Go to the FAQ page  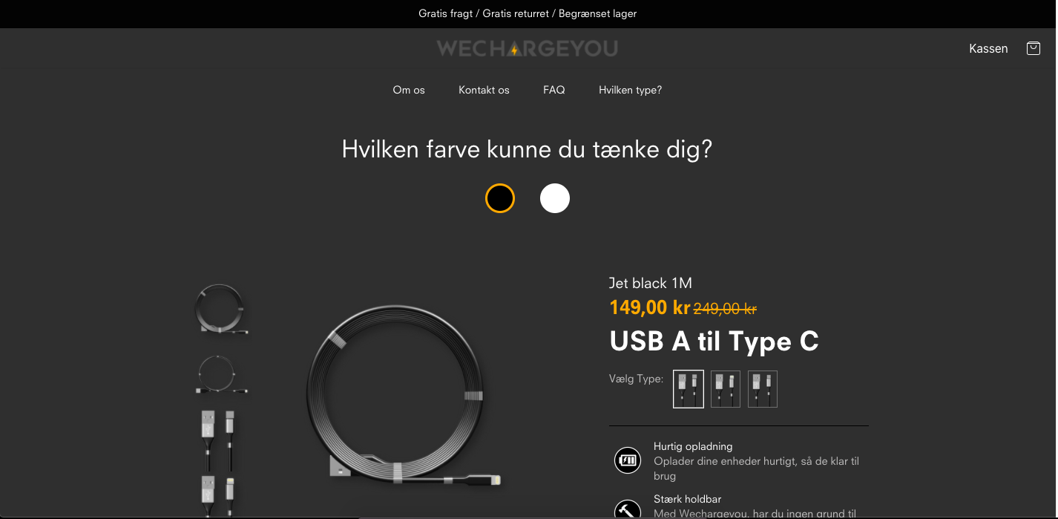click(554, 90)
